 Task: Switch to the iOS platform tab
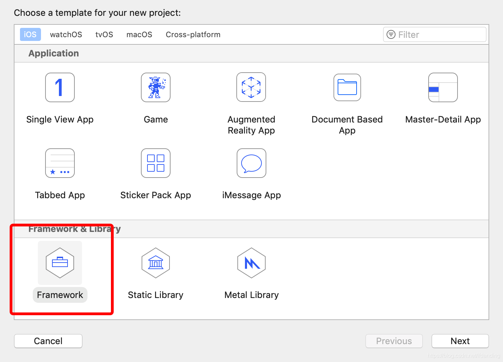pyautogui.click(x=30, y=34)
